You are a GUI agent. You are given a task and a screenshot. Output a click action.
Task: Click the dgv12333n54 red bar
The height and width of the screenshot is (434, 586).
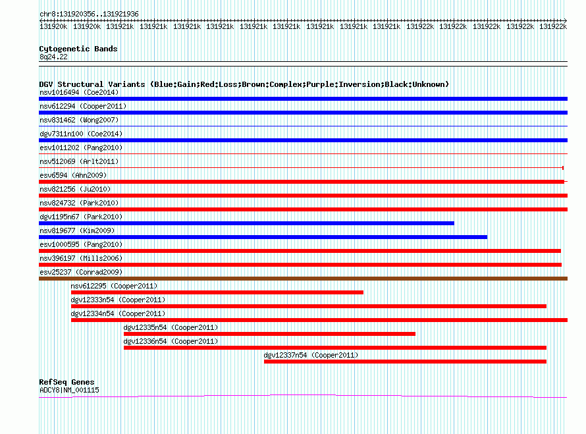pyautogui.click(x=309, y=306)
